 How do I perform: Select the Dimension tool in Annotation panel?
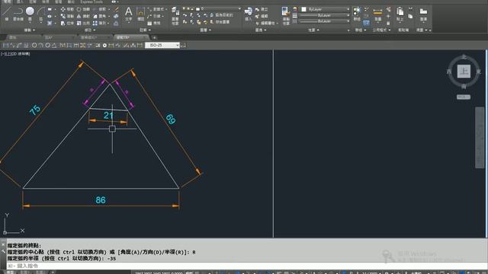[140, 14]
